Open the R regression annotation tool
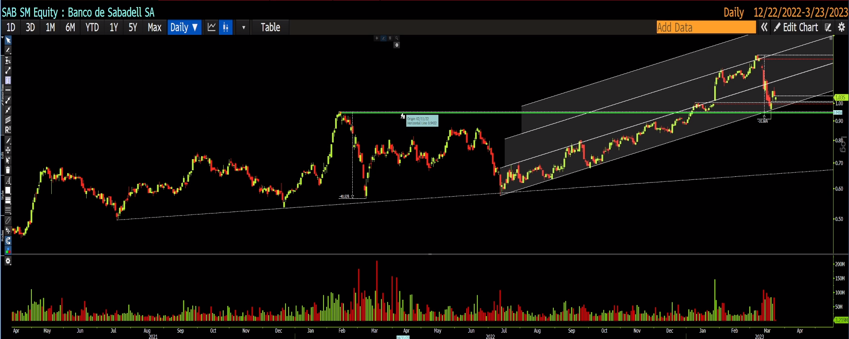Image resolution: width=849 pixels, height=339 pixels. click(x=8, y=130)
